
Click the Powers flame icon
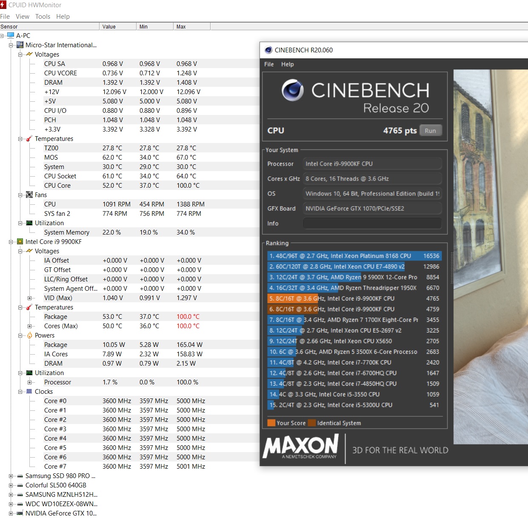[x=29, y=335]
